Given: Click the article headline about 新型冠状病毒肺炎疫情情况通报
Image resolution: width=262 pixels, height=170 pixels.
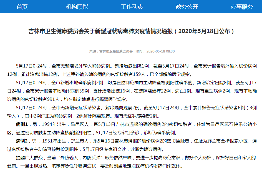Looking at the screenshot, I should 132,31.
